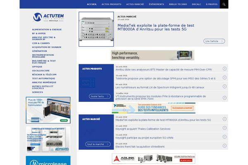248x165 pixels.
Task: Open arrow icon for MediaTek MT8000A list item
Action: point(224,119)
